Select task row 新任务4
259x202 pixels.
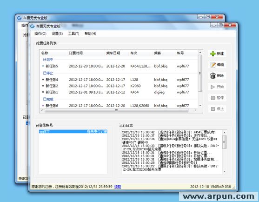(x=119, y=80)
